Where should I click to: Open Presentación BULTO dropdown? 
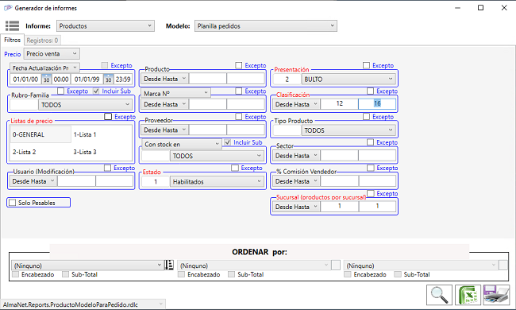point(348,79)
